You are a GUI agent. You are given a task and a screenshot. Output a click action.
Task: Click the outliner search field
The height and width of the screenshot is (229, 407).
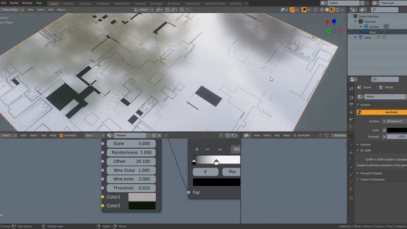(x=384, y=10)
